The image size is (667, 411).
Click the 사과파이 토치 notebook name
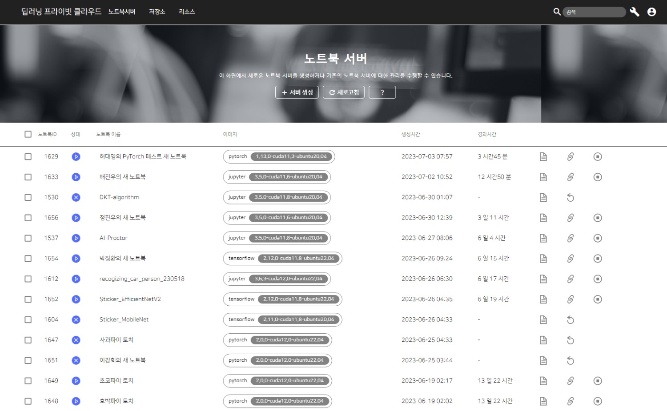pos(117,340)
